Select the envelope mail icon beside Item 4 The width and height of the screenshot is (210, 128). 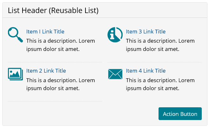tap(115, 74)
